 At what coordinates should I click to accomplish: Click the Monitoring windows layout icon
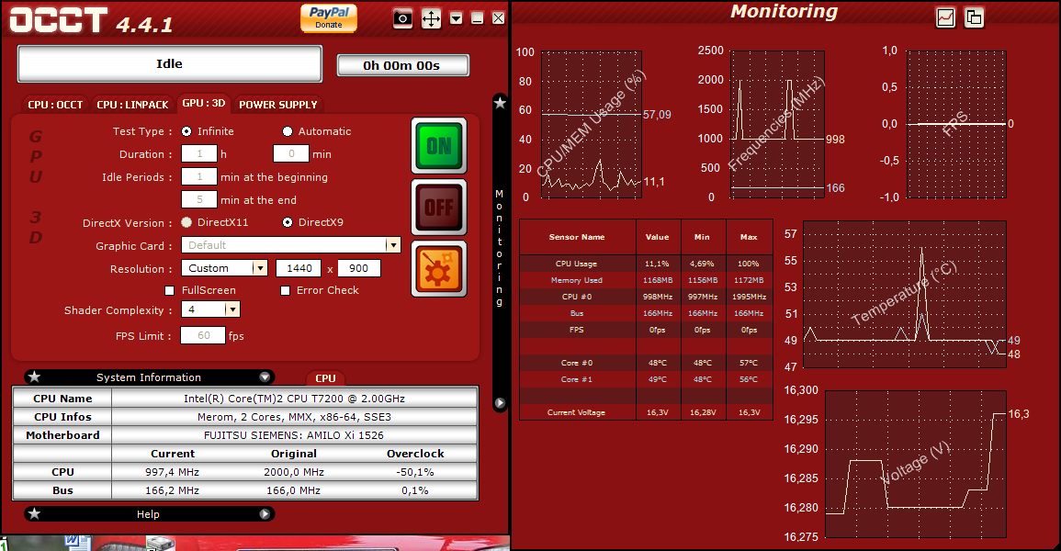[974, 17]
